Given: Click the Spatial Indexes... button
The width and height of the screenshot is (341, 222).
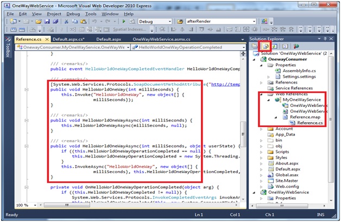Looking at the screenshot, I should coord(129,29).
